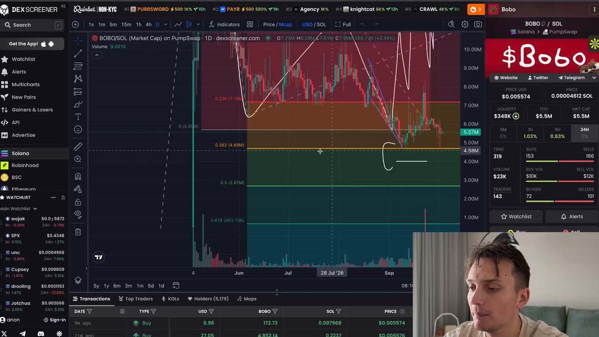Toggle hide all drawings eye icon
The height and width of the screenshot is (337, 599).
(x=78, y=214)
